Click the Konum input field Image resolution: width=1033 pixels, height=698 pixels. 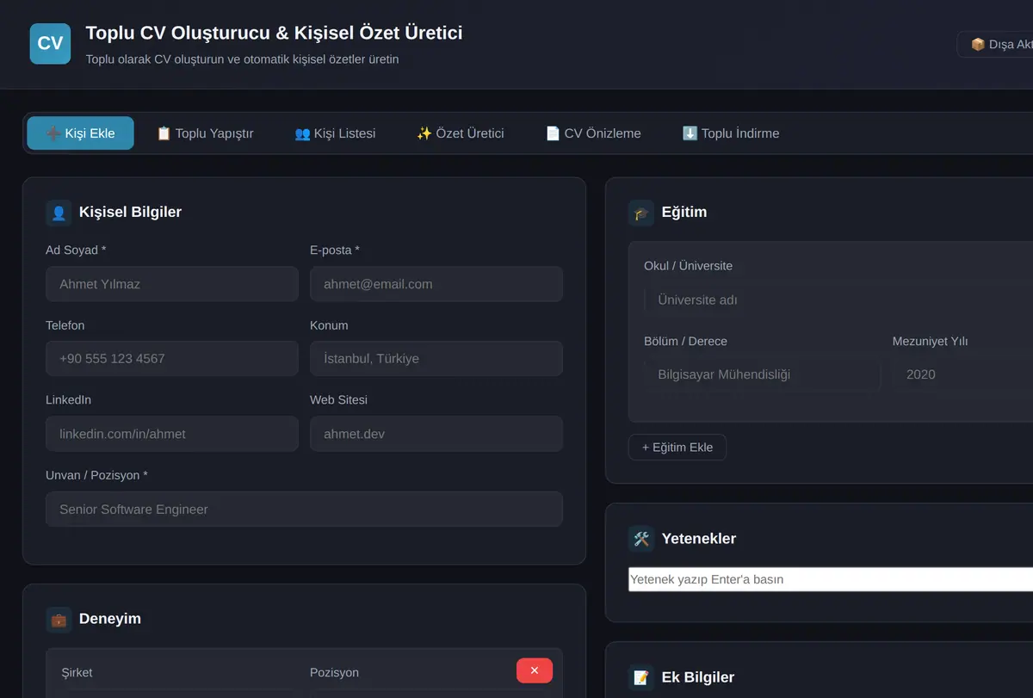click(436, 359)
